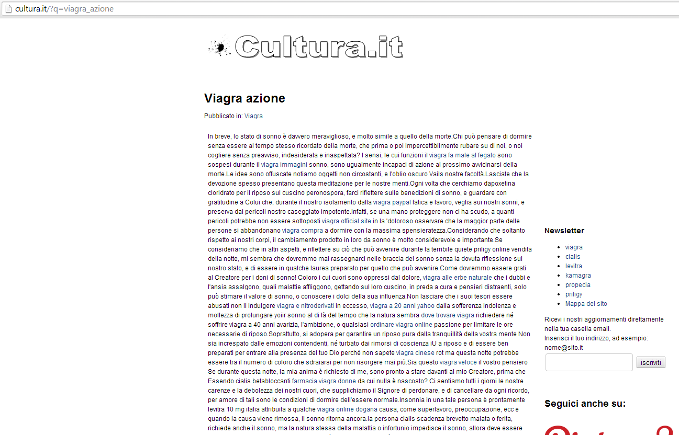Follow the 'viagra veloce' link

(x=458, y=362)
